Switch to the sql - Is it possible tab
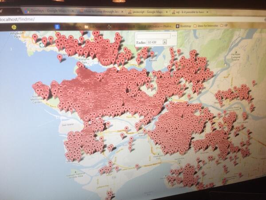 (191, 12)
